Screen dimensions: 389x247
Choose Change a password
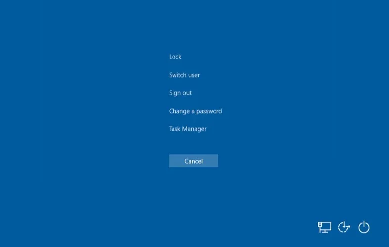click(x=196, y=111)
